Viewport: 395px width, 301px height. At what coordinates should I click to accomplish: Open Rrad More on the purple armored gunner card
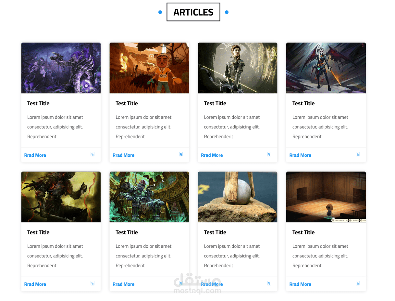point(35,155)
